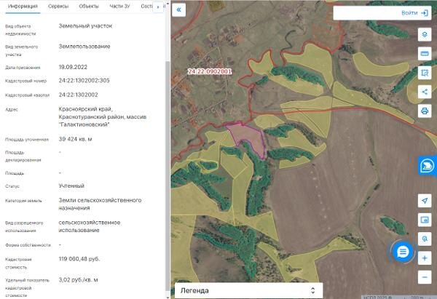The height and width of the screenshot is (299, 437).
Task: Print the current map view
Action: 425,111
